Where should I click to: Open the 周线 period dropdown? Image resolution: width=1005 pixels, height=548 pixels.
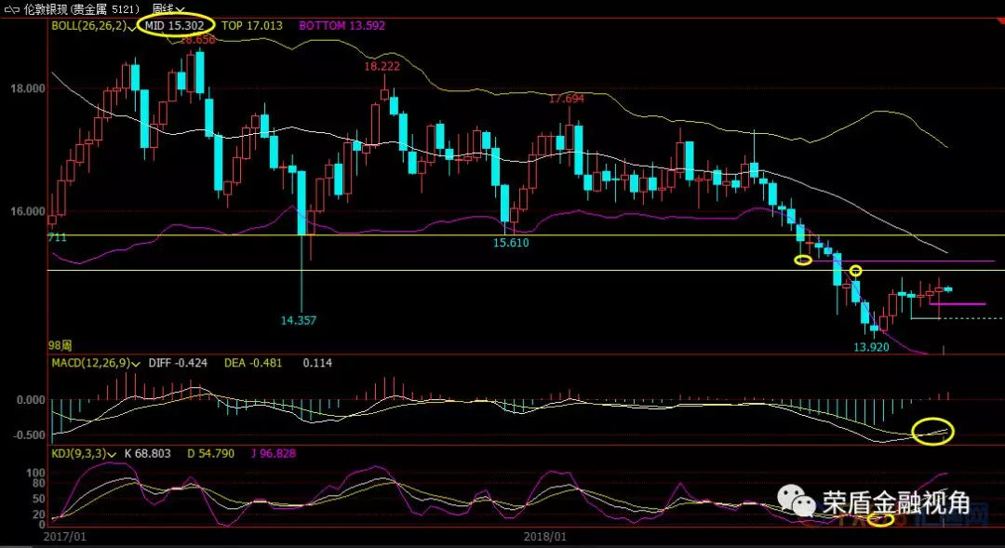166,8
